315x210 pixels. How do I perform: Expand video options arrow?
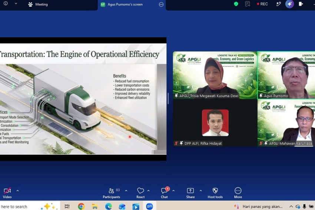click(x=17, y=190)
